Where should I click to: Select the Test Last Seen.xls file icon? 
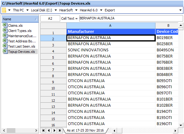[x=5, y=46]
